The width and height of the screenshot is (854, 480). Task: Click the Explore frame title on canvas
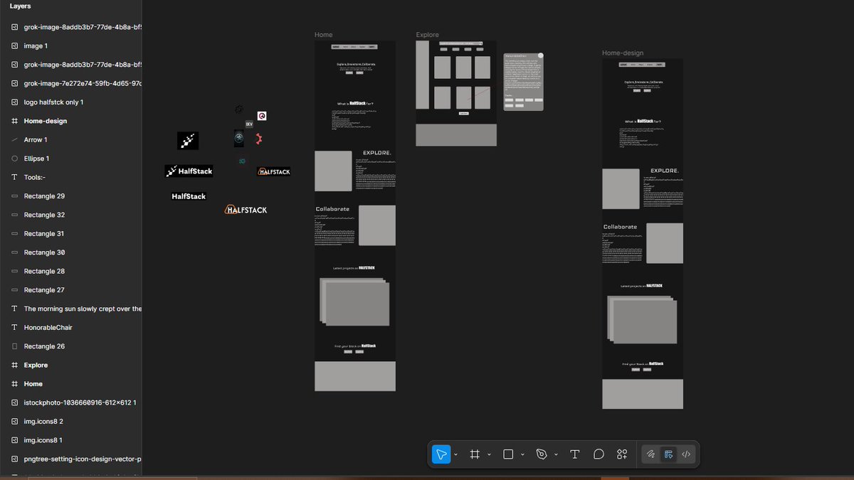coord(427,35)
